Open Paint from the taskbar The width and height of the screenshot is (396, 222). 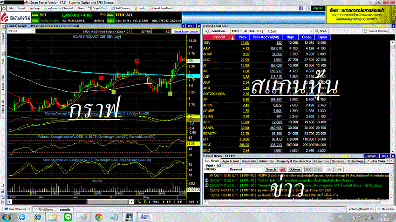(83, 217)
